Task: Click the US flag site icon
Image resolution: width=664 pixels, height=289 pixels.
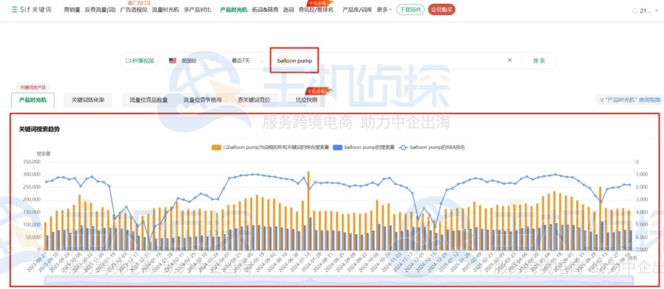Action: pos(172,60)
